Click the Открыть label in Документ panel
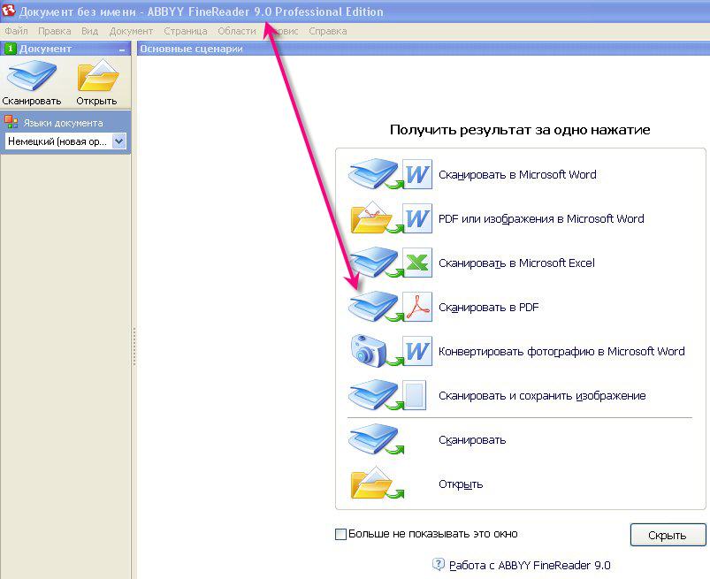710x579 pixels. [x=96, y=101]
